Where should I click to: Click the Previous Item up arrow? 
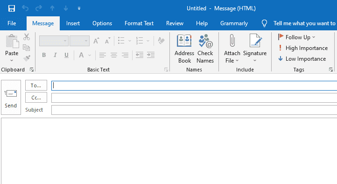click(x=52, y=8)
